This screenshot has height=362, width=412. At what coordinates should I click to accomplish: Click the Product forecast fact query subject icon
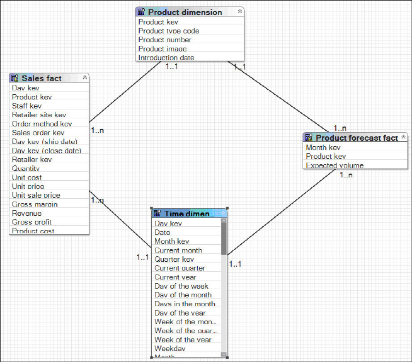309,137
